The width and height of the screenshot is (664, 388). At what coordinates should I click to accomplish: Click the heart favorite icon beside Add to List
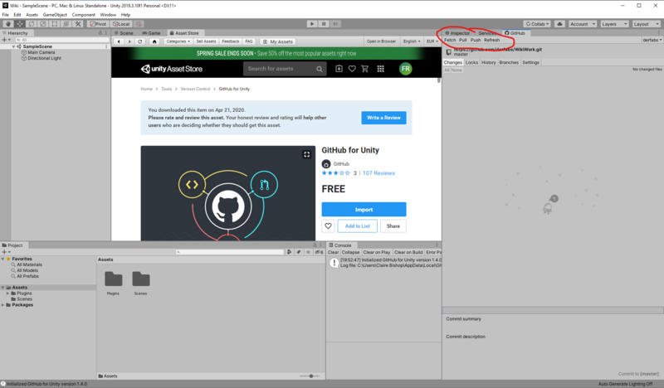[329, 226]
